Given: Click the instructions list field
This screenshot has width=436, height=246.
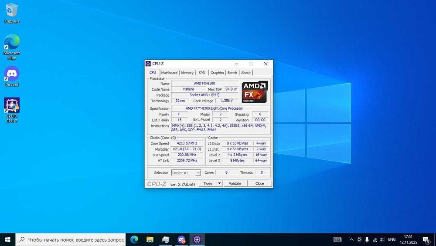Looking at the screenshot, I should [x=220, y=128].
